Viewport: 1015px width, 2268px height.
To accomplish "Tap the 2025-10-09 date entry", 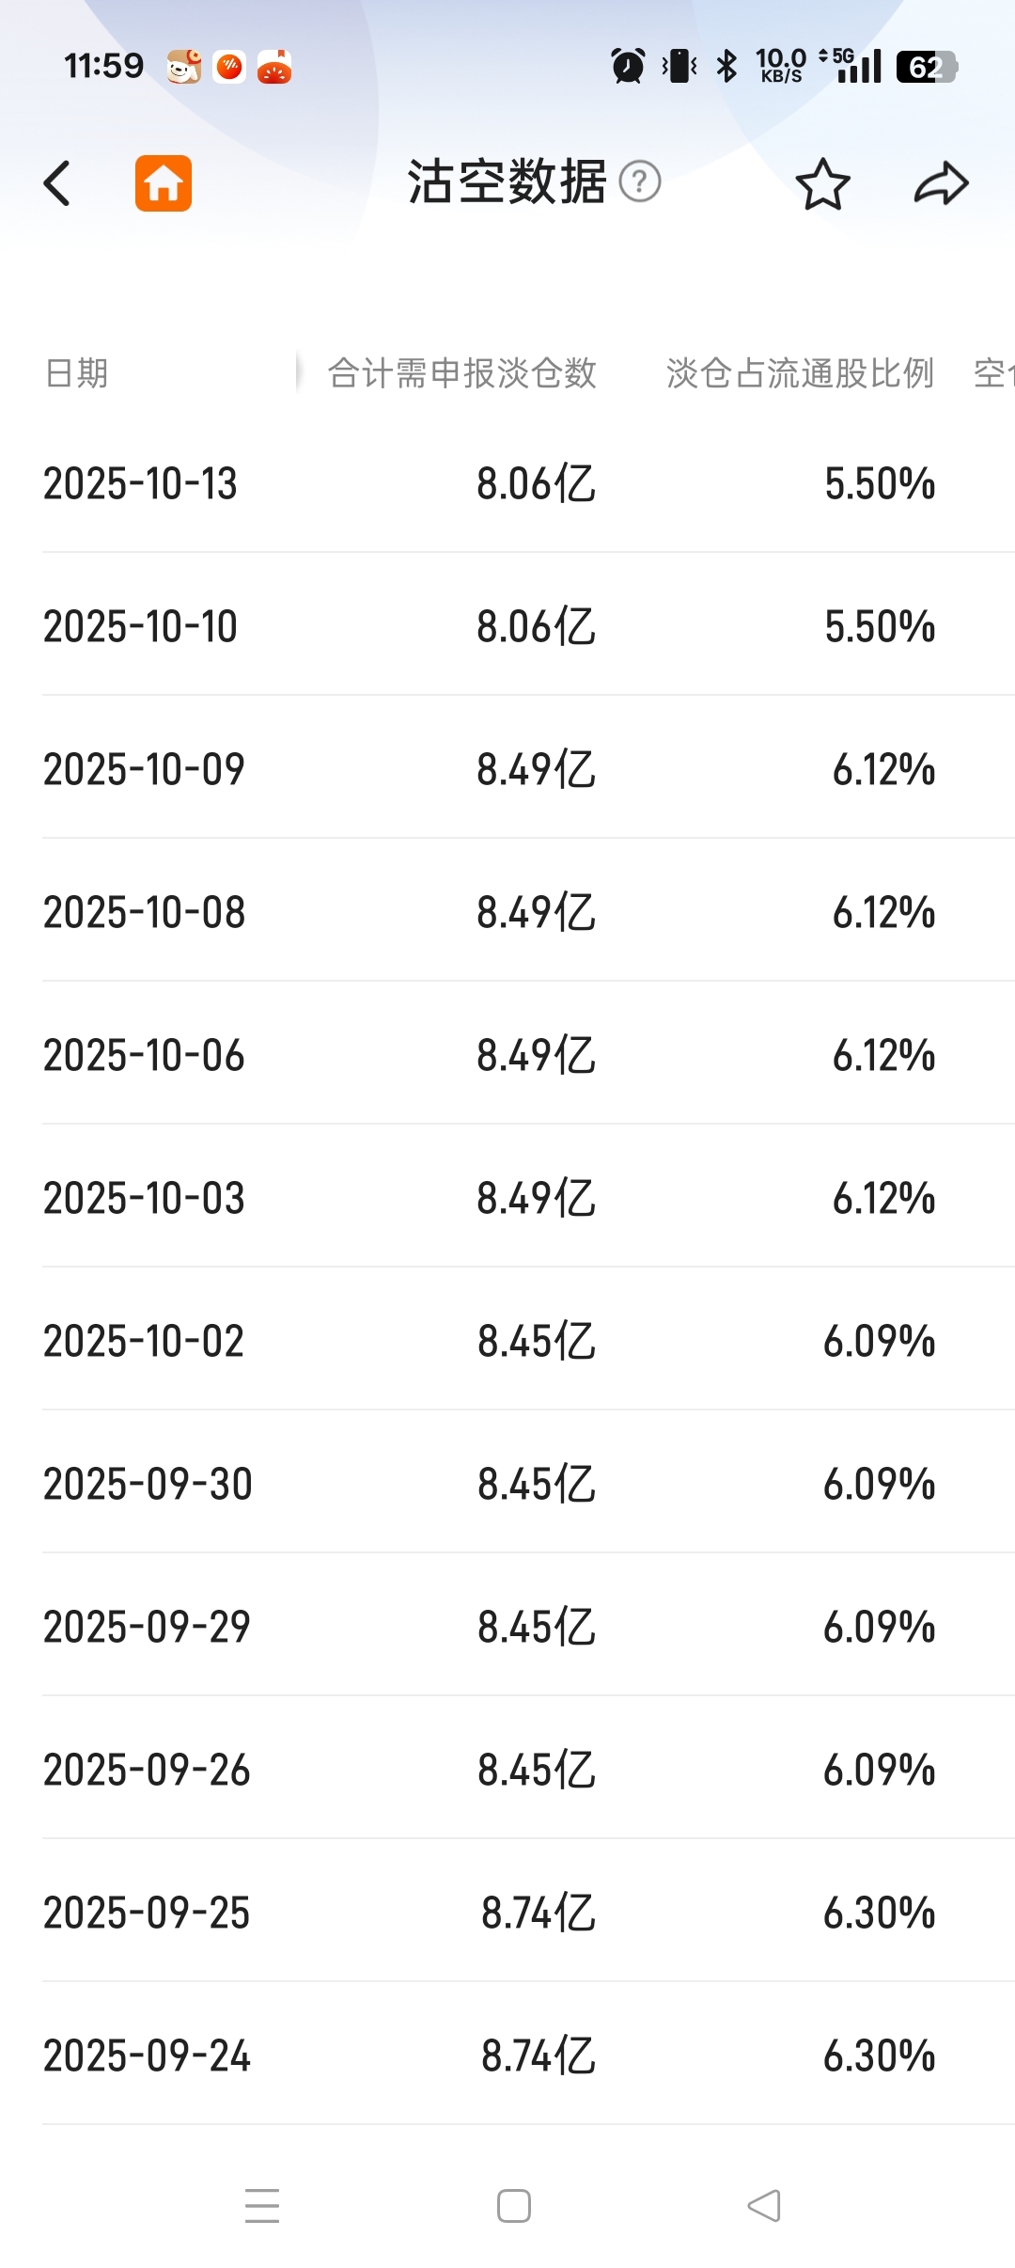I will click(x=144, y=769).
